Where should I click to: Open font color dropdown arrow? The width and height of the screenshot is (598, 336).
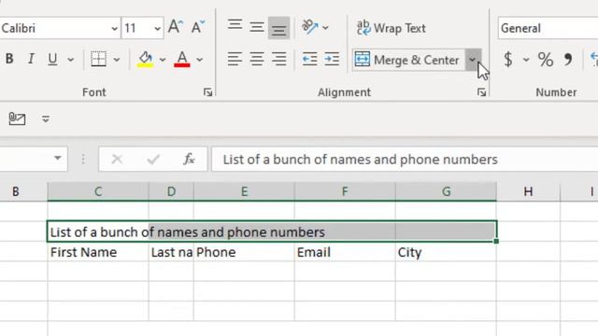pos(199,60)
